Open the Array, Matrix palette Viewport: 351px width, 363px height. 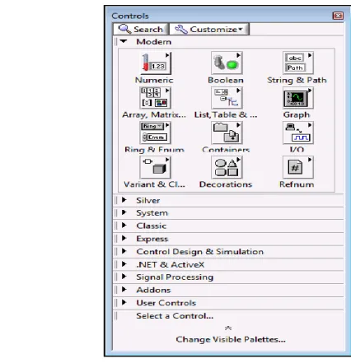[x=156, y=98]
